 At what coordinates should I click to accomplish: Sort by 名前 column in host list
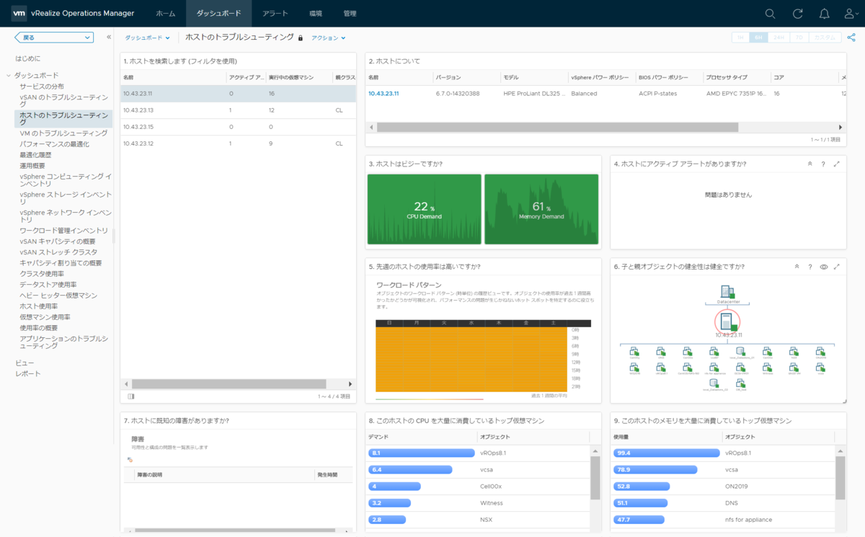tap(173, 77)
